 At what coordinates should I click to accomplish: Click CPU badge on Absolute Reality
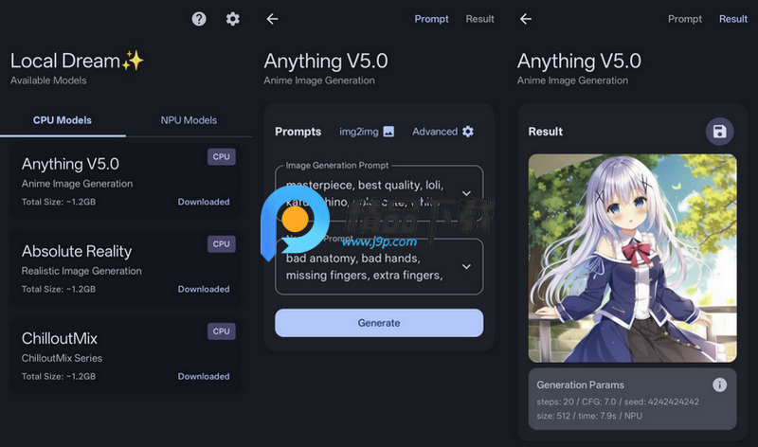[222, 244]
